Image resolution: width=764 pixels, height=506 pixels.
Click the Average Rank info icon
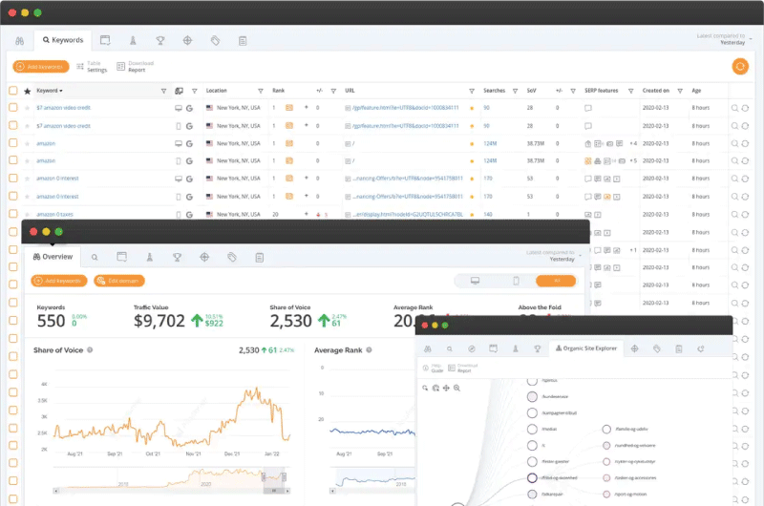[x=369, y=350]
